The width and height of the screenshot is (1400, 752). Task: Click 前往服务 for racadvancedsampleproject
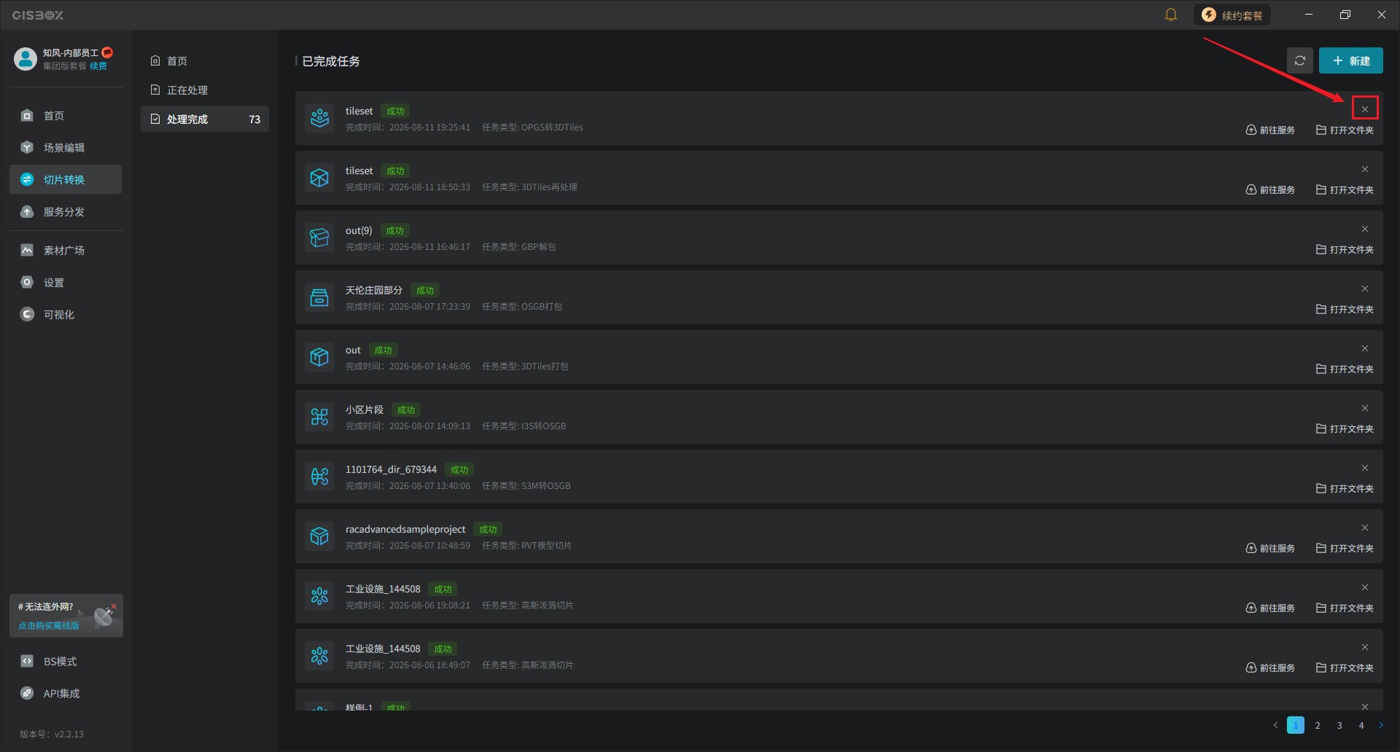1270,548
